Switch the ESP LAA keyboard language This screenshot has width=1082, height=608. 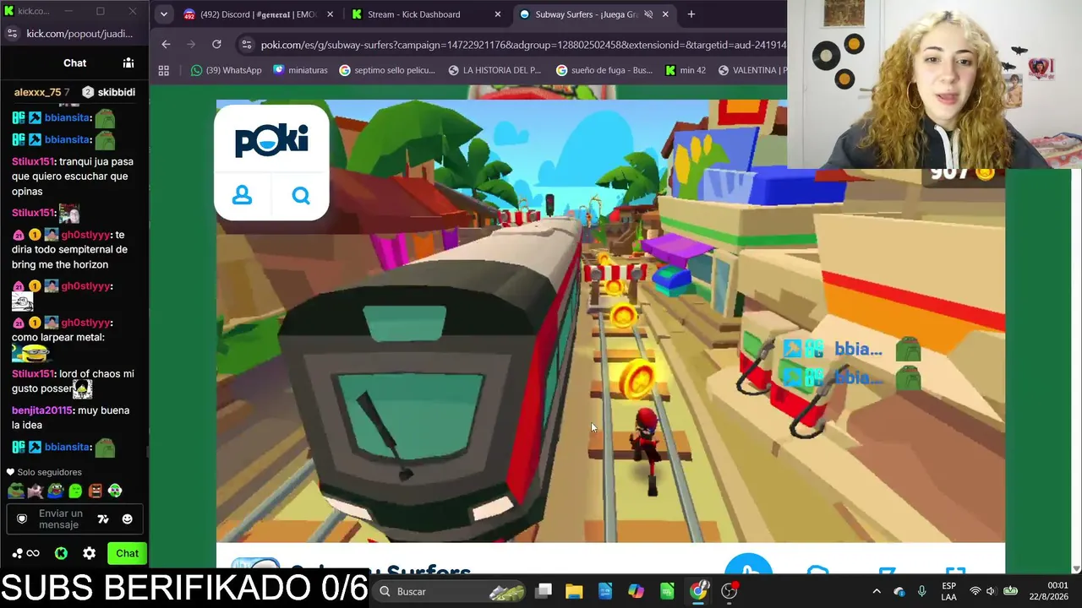pos(949,591)
